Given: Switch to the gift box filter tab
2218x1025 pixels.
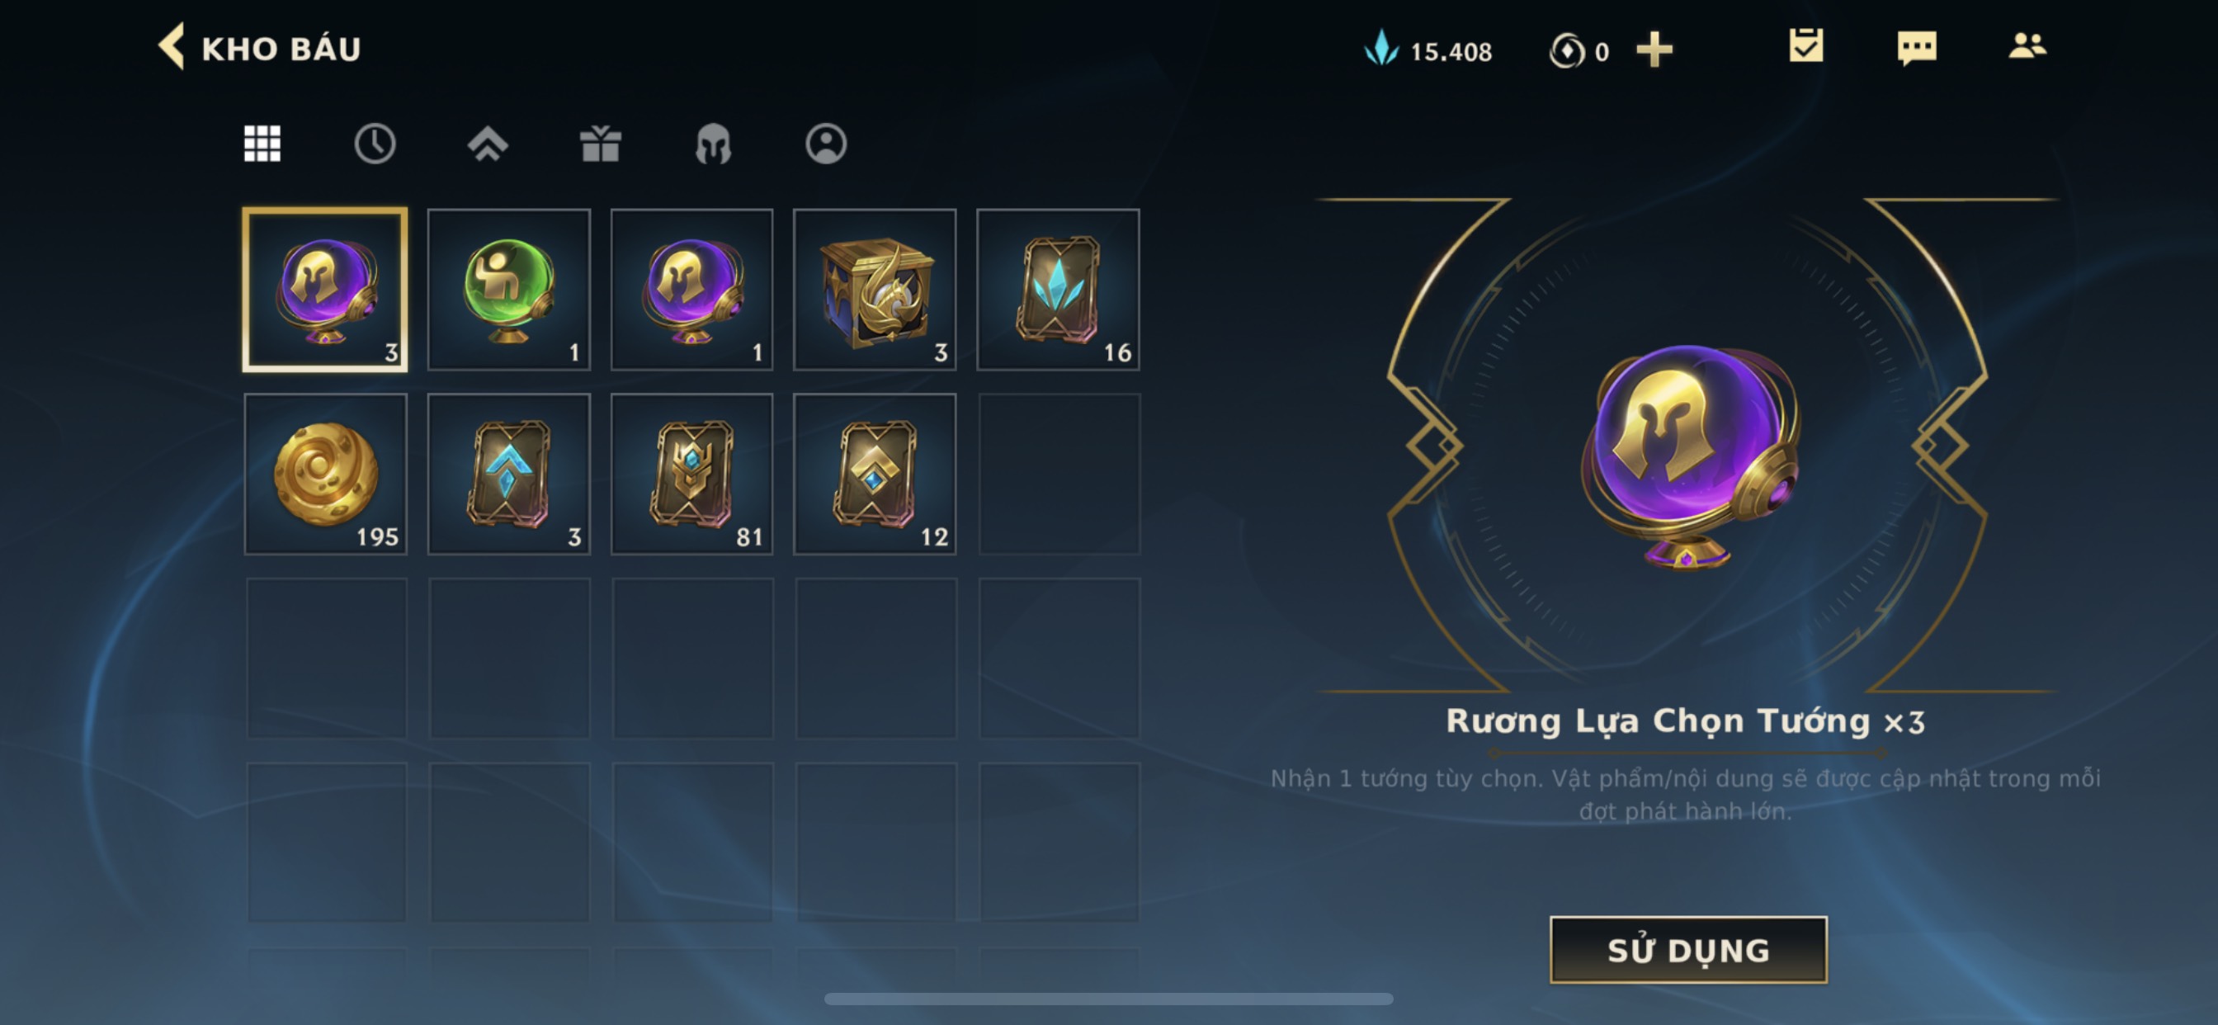Looking at the screenshot, I should click(600, 143).
